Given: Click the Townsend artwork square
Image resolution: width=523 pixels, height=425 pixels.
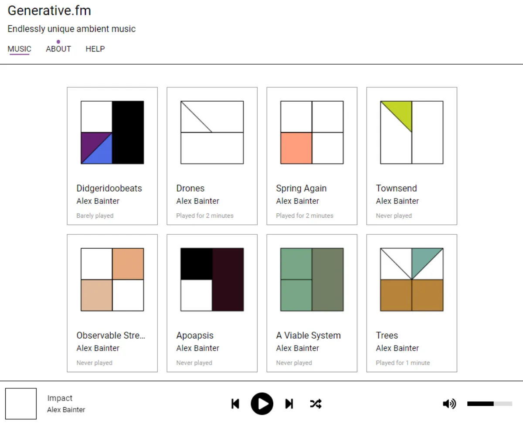Looking at the screenshot, I should (411, 132).
